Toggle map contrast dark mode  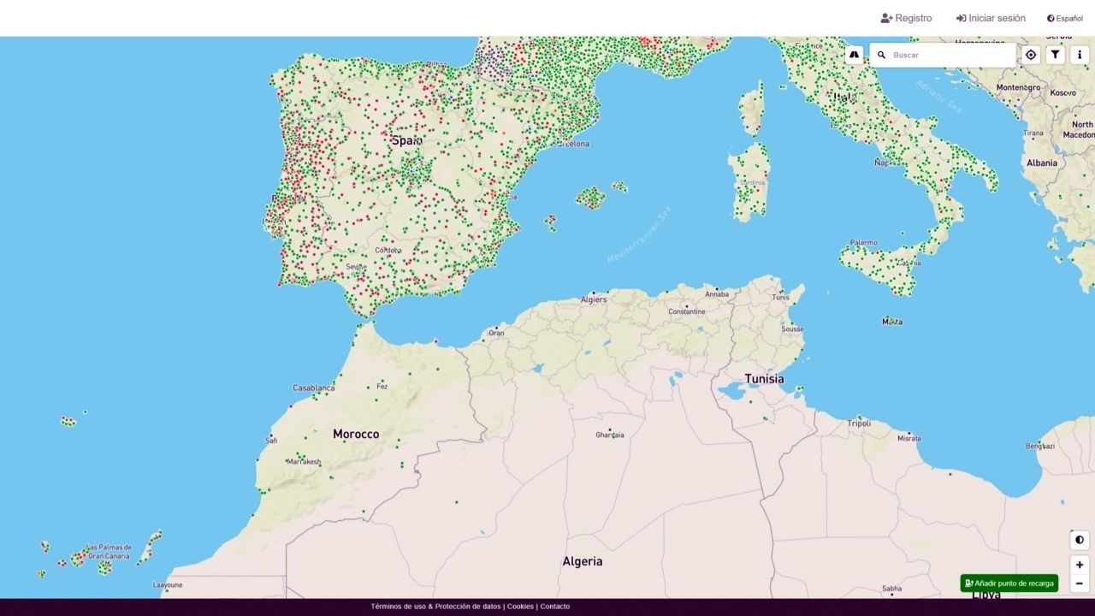tap(1080, 540)
